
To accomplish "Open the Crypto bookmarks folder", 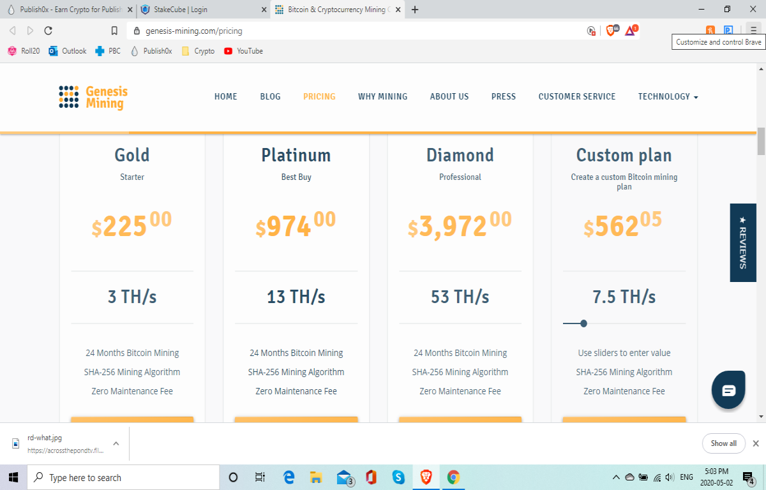I will click(x=198, y=51).
